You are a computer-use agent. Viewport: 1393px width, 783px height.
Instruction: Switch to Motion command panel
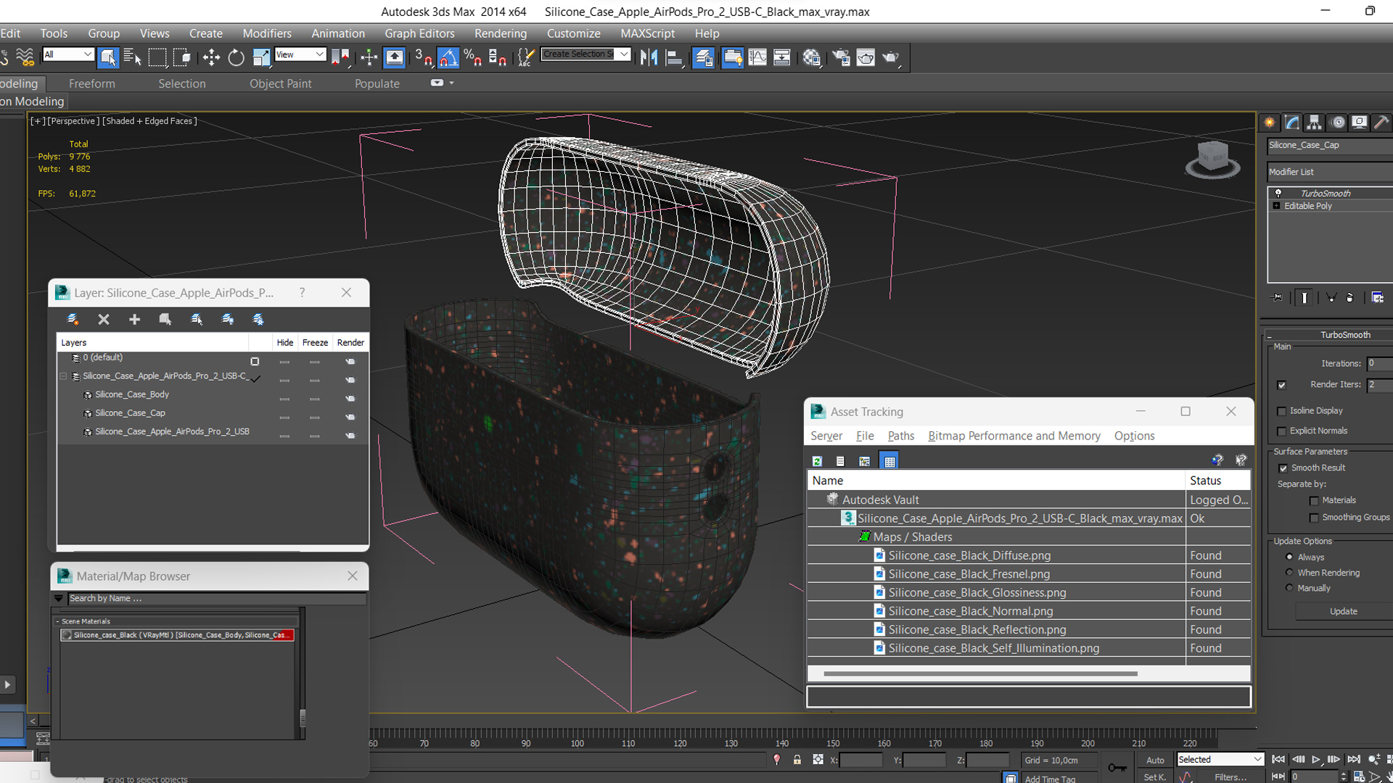(x=1338, y=123)
